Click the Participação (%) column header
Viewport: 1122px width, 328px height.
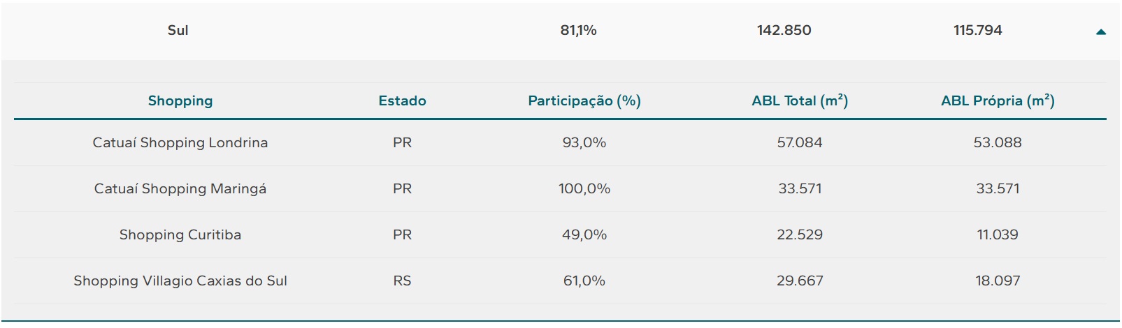(584, 100)
